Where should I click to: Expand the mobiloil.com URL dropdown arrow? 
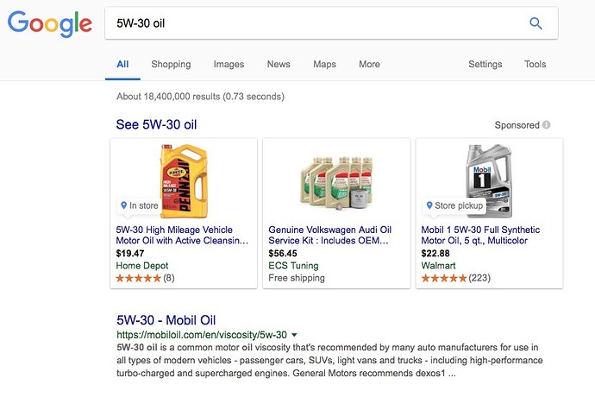294,334
